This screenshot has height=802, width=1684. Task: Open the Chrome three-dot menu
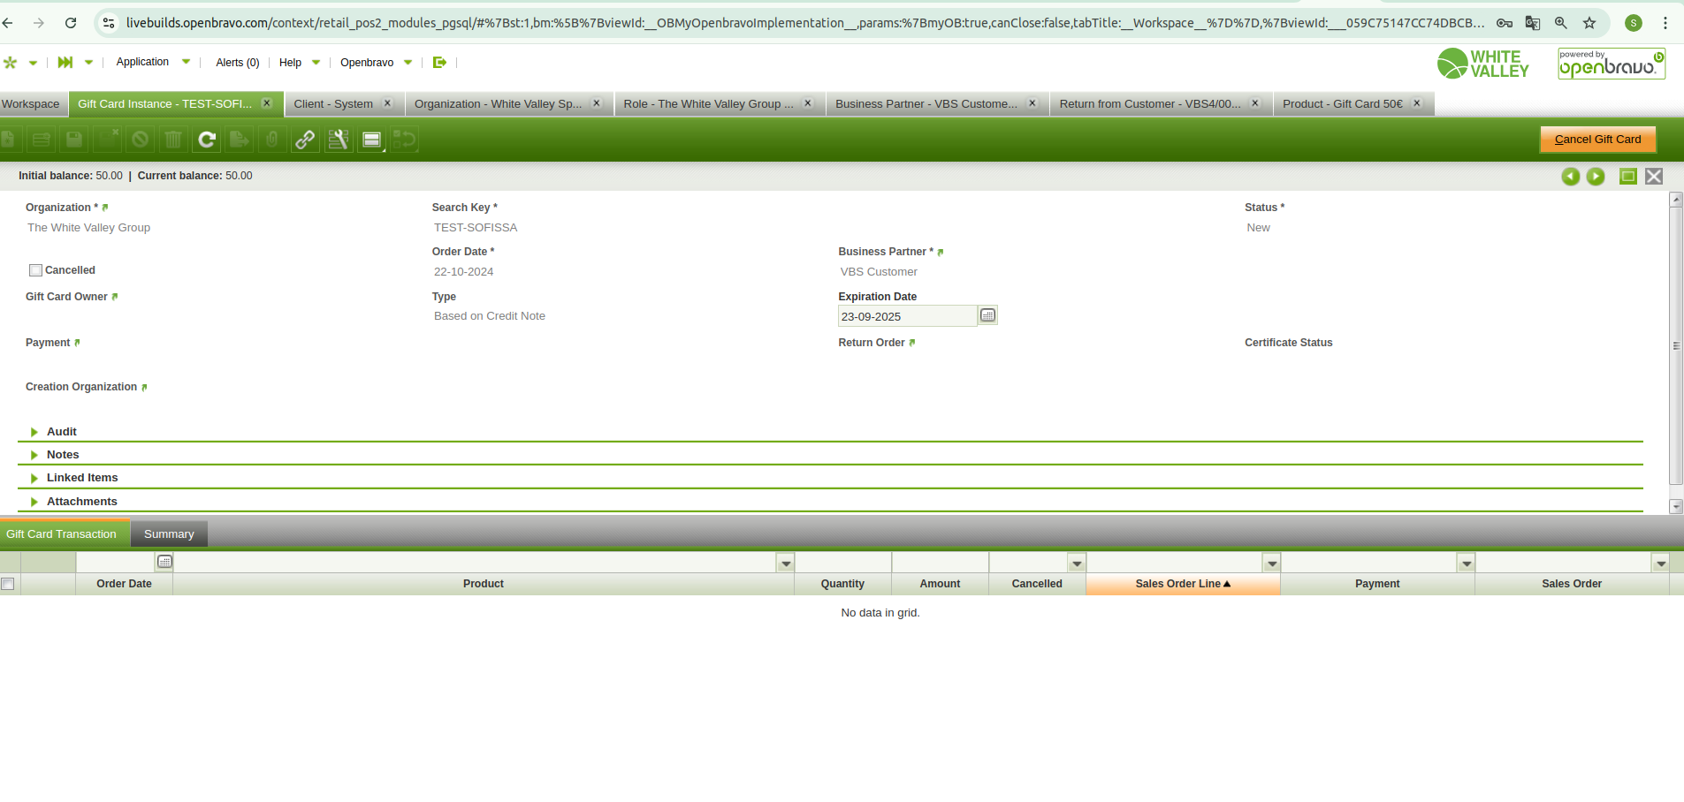point(1665,23)
